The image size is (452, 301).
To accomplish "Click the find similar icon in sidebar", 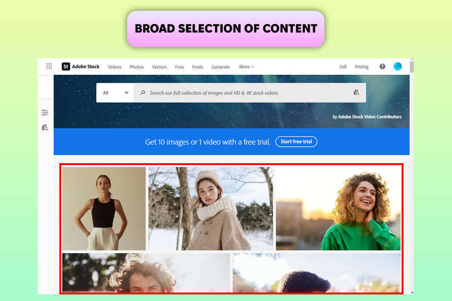I will tap(45, 127).
